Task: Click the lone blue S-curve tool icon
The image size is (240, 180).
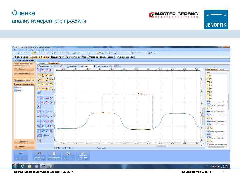Action: pos(39,107)
